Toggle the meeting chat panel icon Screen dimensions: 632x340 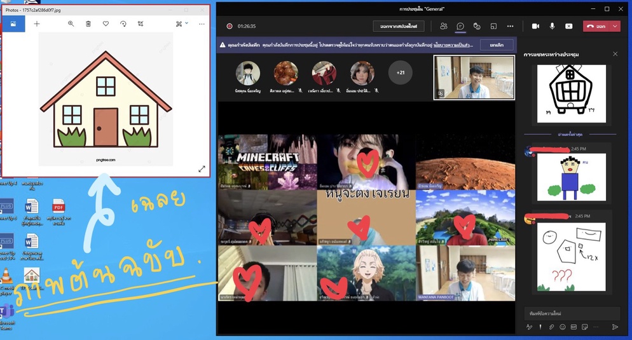(460, 26)
